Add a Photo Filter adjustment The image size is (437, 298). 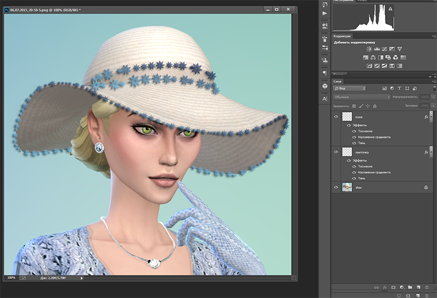388,57
